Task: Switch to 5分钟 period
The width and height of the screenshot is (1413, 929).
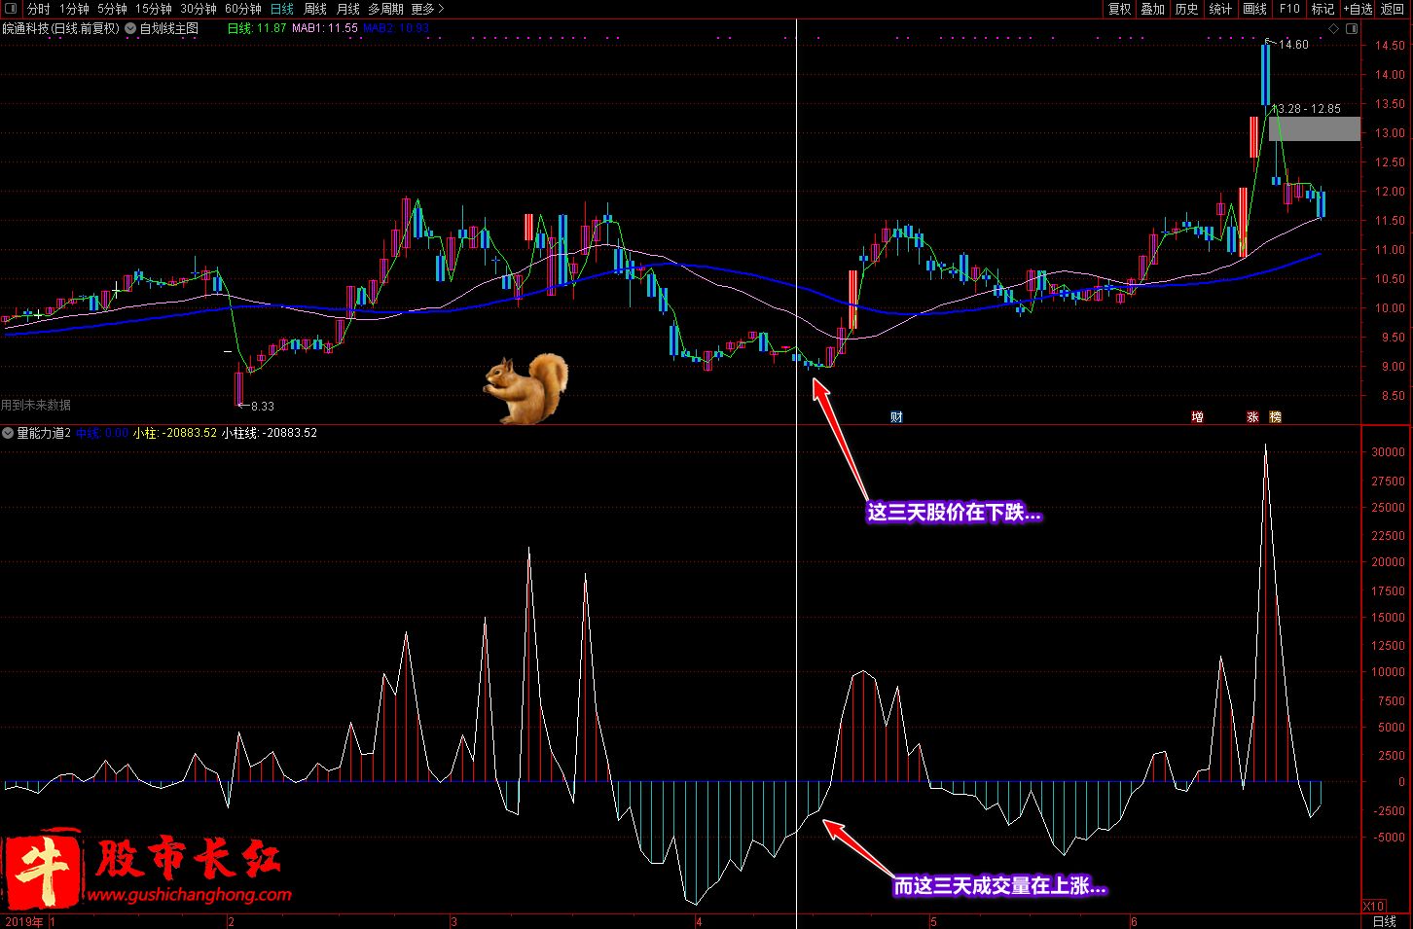Action: click(112, 9)
